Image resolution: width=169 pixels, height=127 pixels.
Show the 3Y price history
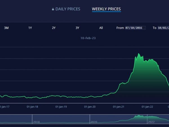pyautogui.click(x=77, y=28)
